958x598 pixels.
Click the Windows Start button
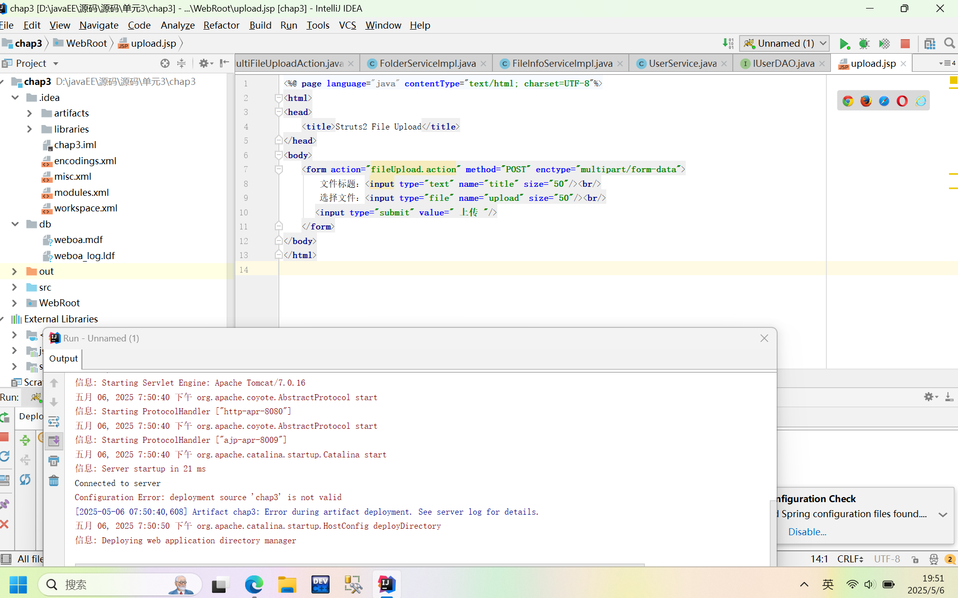[x=18, y=584]
